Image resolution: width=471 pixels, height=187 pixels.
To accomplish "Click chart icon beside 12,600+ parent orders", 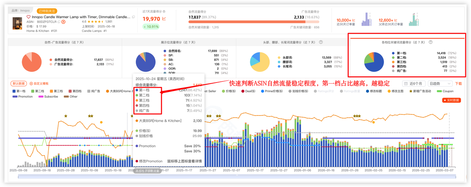I will pos(396,20).
